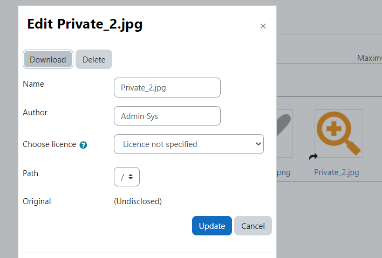Screen dimensions: 382x258
Task: Focus the Name field containing Private_2.jpg
Action: click(167, 88)
